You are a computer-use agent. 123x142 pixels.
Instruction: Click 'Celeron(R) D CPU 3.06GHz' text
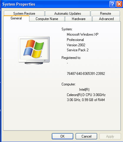click(x=86, y=95)
